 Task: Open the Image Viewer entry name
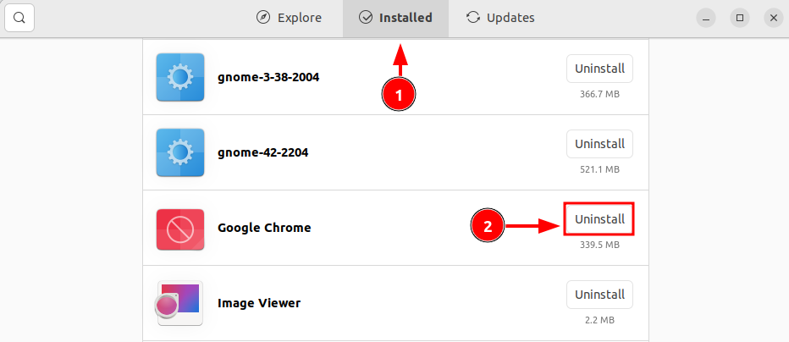coord(259,303)
